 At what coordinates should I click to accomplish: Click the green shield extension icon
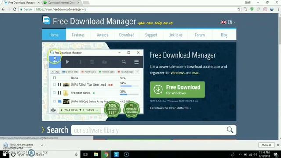click(x=252, y=9)
